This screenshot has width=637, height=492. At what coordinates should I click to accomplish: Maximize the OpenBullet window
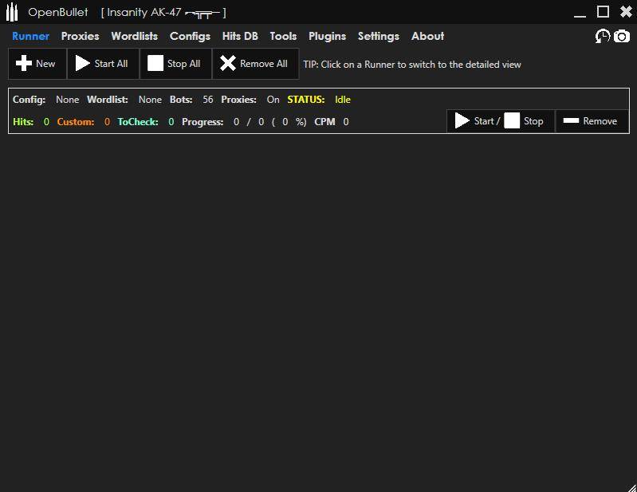coord(603,12)
